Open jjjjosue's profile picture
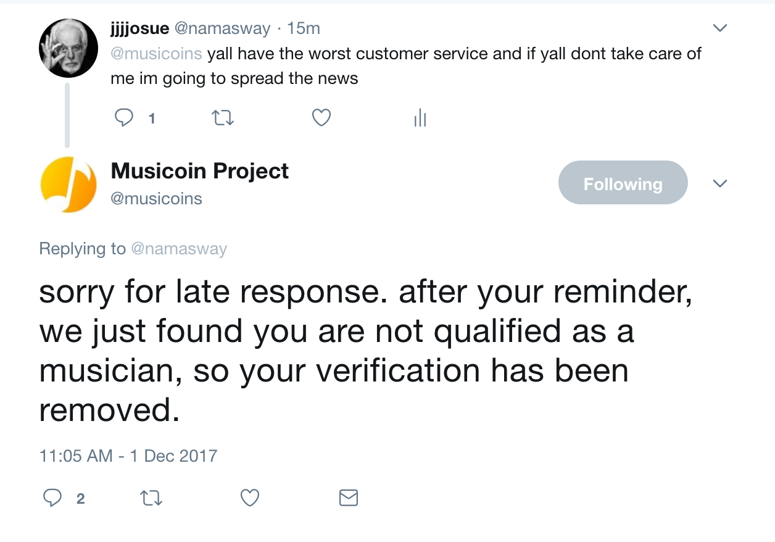 [68, 48]
